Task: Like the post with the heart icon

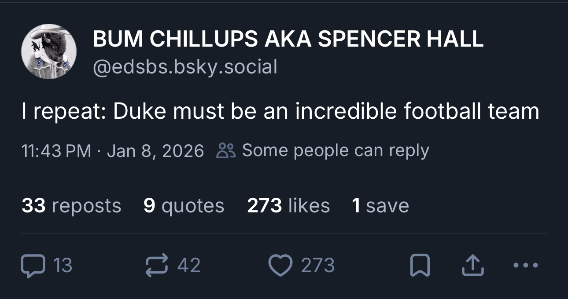Action: click(281, 266)
